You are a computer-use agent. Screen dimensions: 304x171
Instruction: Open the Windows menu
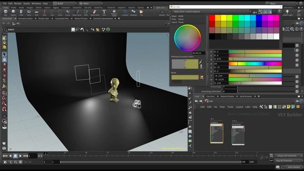(36, 3)
